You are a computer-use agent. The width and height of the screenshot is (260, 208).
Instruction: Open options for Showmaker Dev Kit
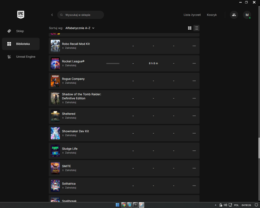pyautogui.click(x=194, y=133)
